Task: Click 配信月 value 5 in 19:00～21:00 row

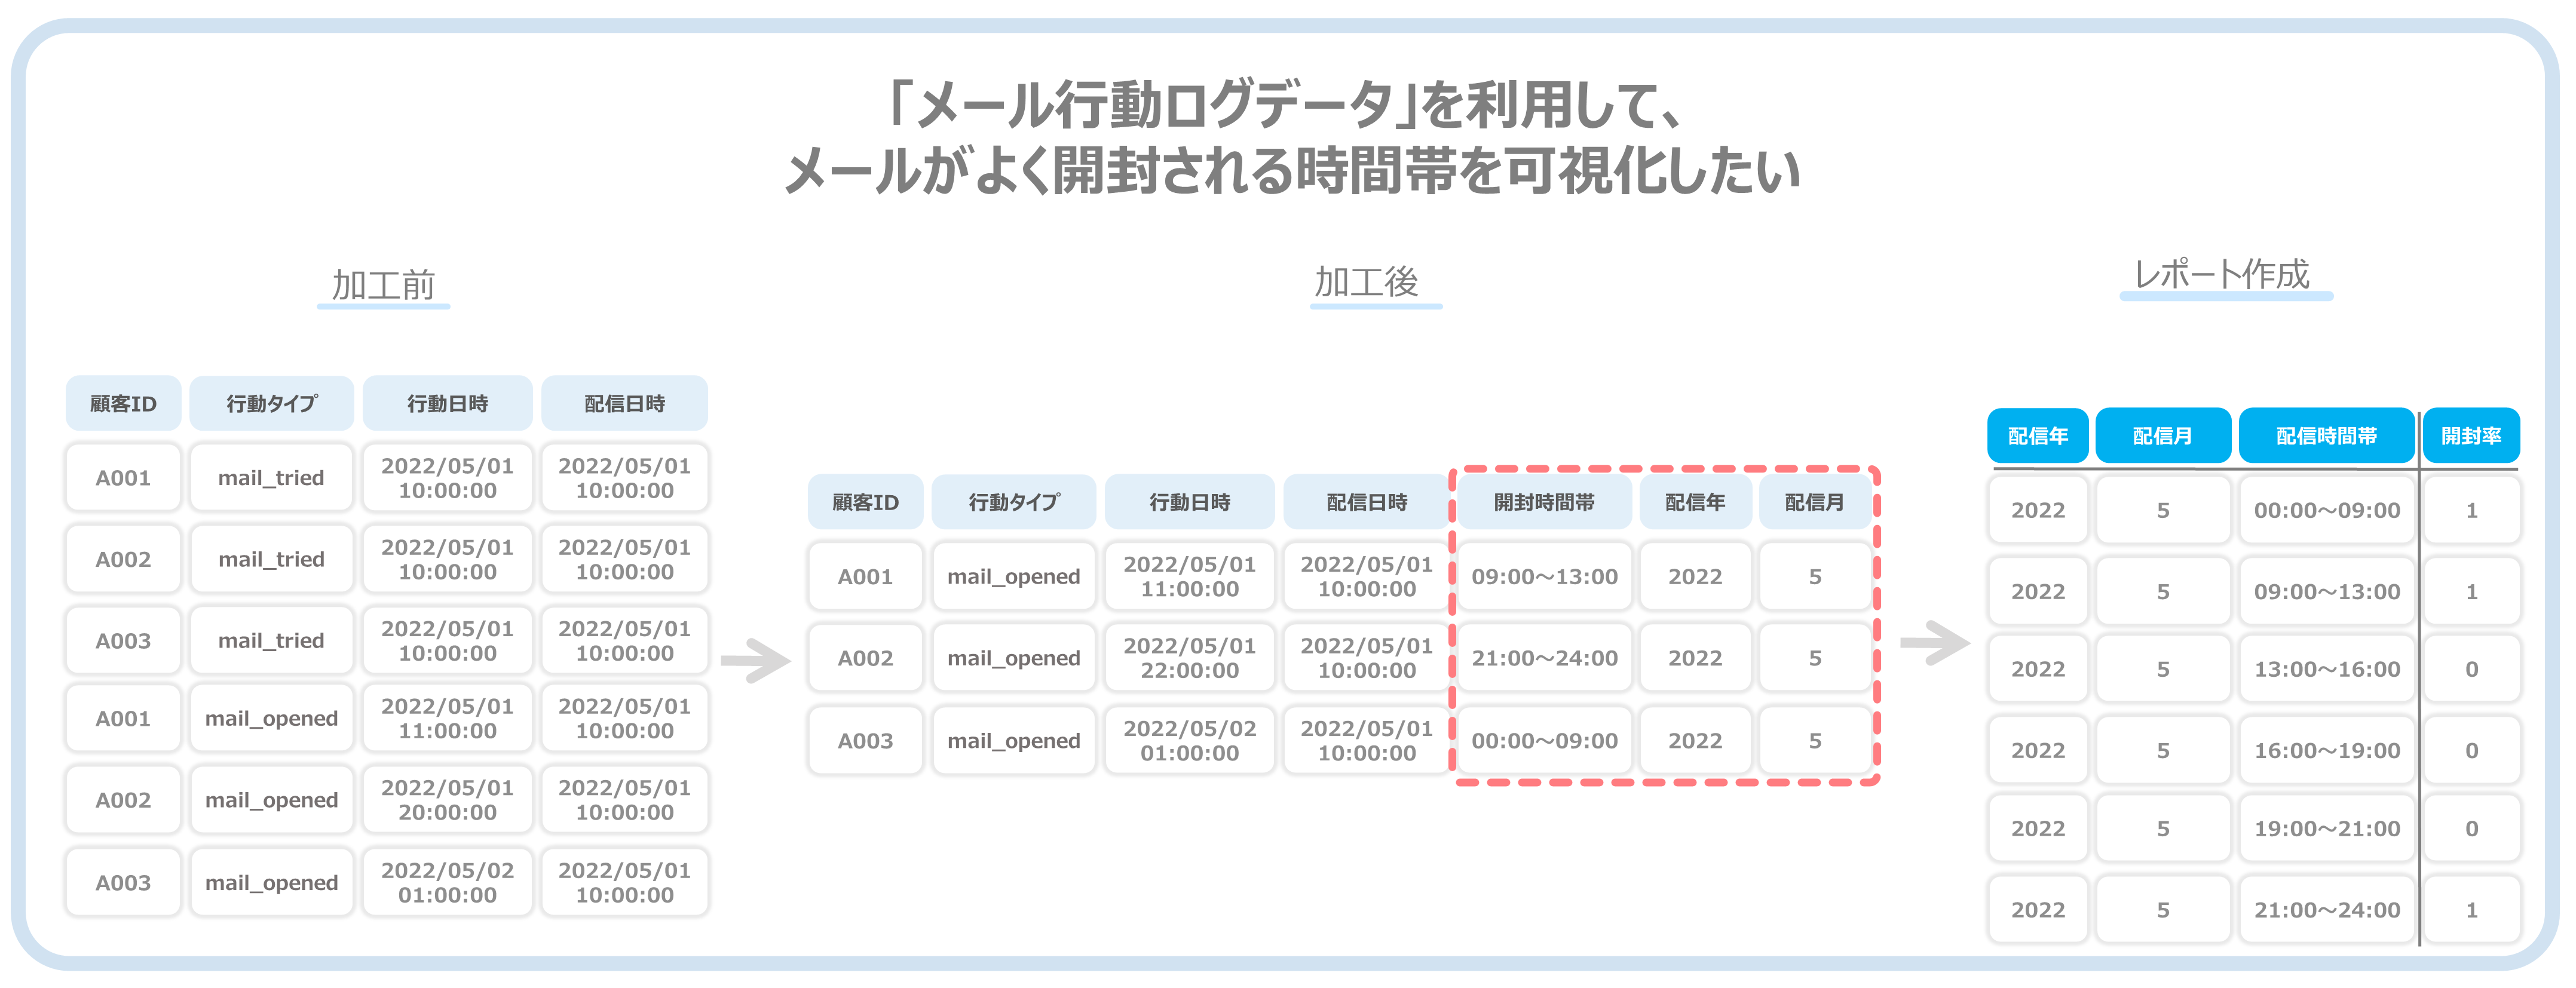Action: tap(2162, 828)
